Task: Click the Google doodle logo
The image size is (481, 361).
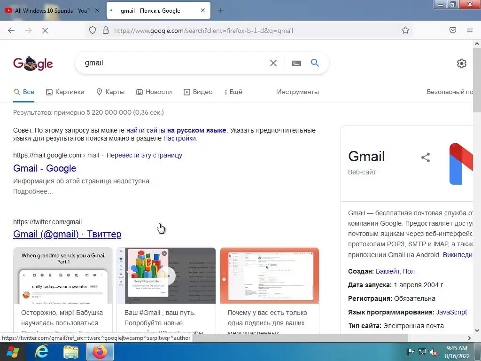Action: (33, 63)
